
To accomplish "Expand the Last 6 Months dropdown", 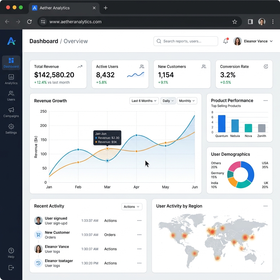I will click(144, 101).
